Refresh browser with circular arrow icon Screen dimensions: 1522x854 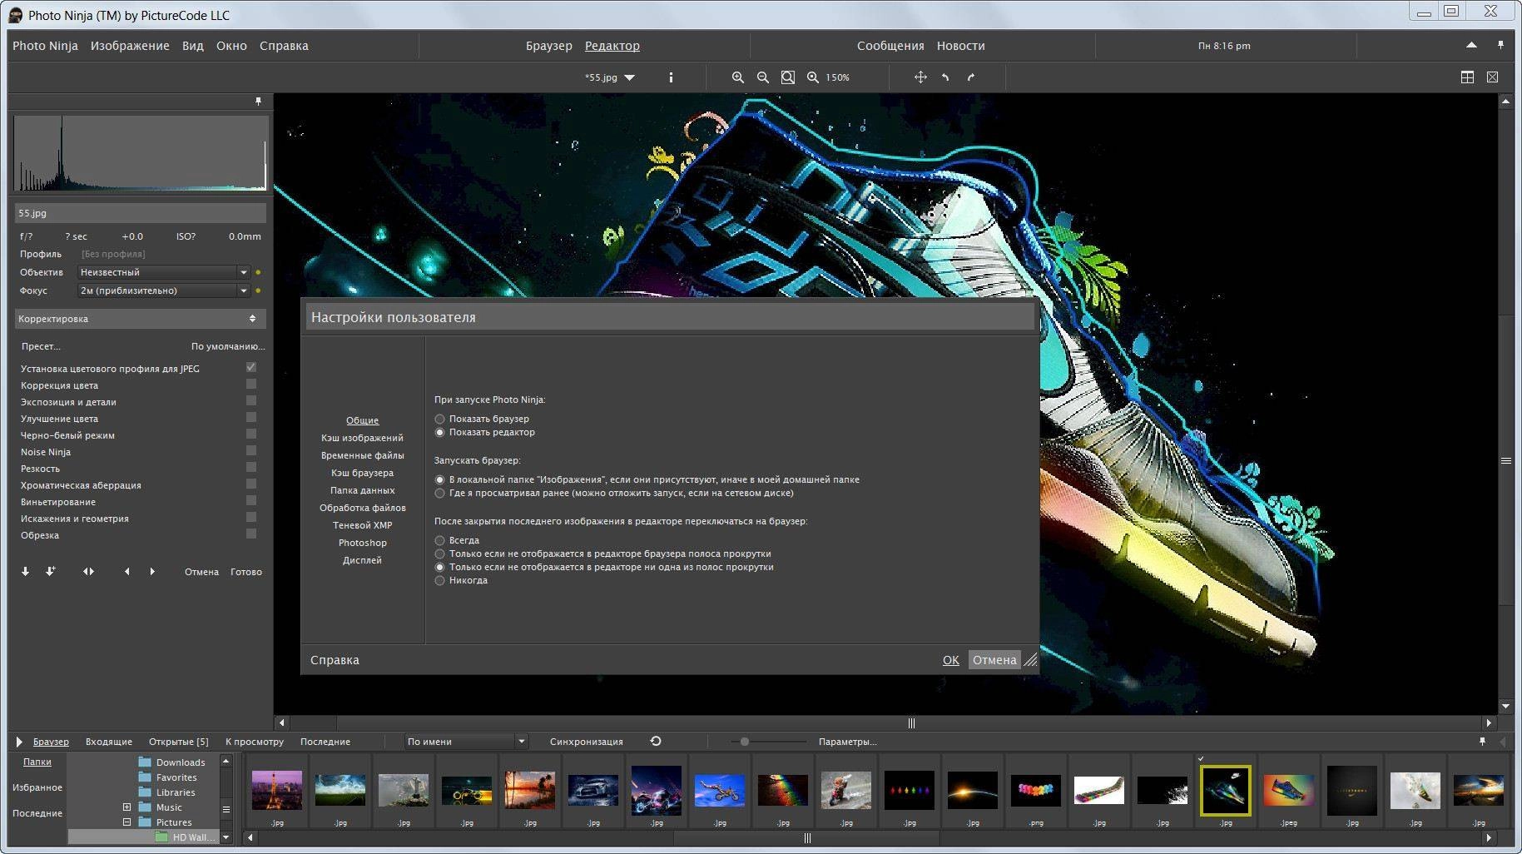pos(656,741)
